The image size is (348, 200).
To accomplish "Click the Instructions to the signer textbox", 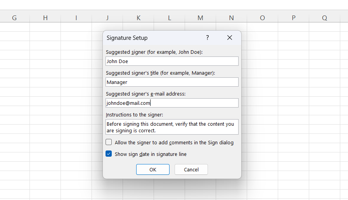I will click(172, 127).
